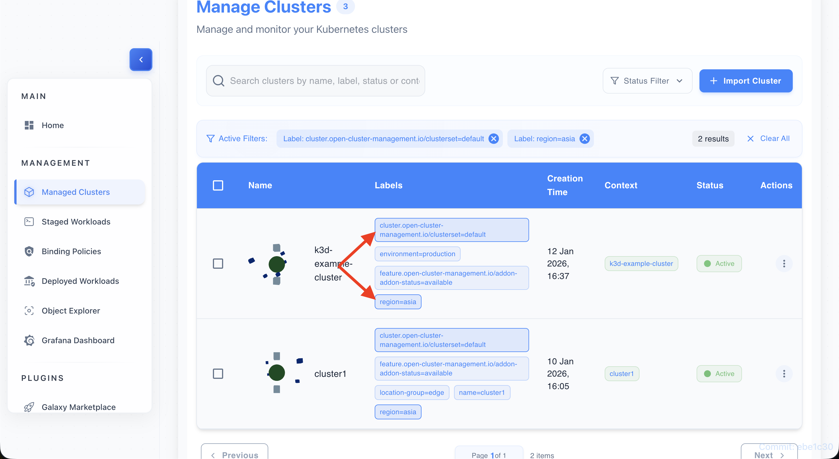Open actions menu for k3d-example-cluster

pyautogui.click(x=784, y=263)
